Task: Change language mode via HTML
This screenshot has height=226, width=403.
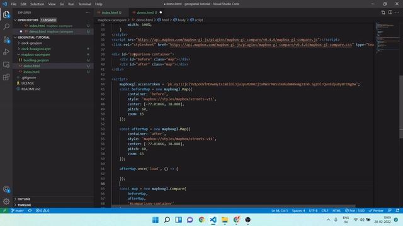Action: pos(336,211)
